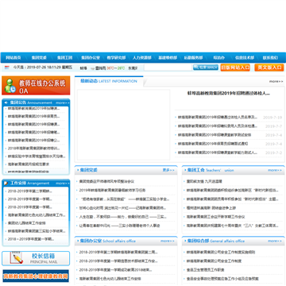Open the news item dated 2019-7-7
Viewport: 286px width, 286px height.
[218, 126]
